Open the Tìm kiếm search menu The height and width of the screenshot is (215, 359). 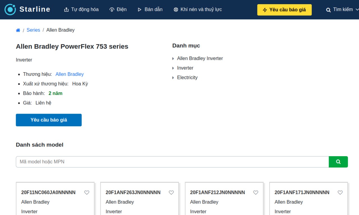tap(342, 10)
